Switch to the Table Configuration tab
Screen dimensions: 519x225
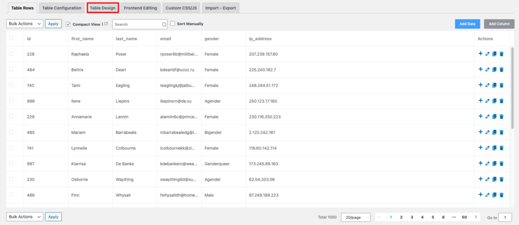[x=61, y=8]
